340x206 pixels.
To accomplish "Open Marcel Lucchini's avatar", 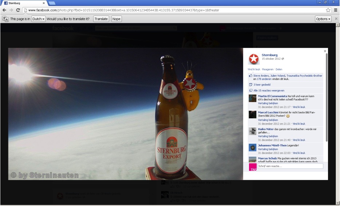I will tap(252, 115).
